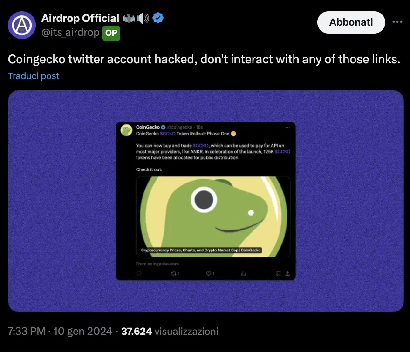
Task: Open tweet analytics via the bar chart icon
Action: 243,274
